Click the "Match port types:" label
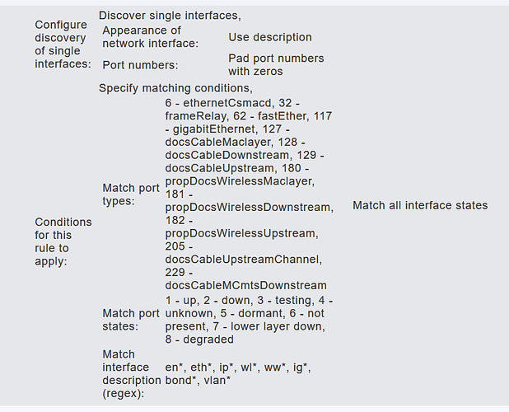509x412 pixels. [131, 194]
